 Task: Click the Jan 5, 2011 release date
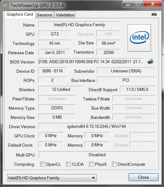[x=55, y=52]
